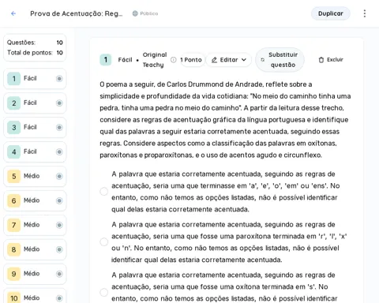Screen dimensions: 379x303
Task: Open question 4 Fácil in the sidebar
Action: point(35,151)
